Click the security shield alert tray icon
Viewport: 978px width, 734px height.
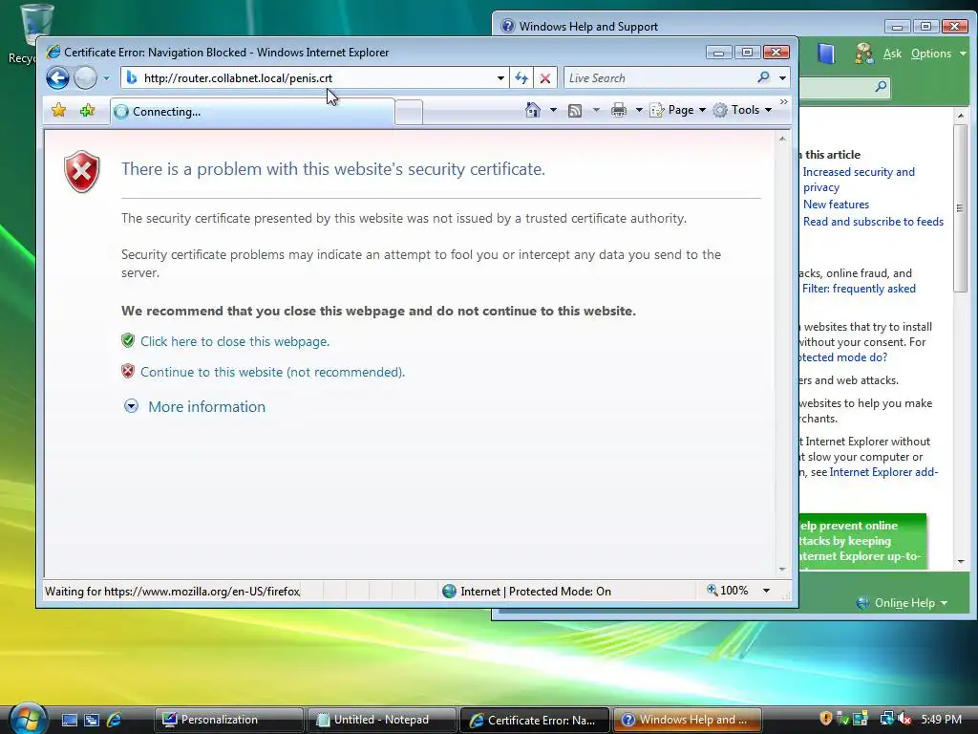pos(826,719)
